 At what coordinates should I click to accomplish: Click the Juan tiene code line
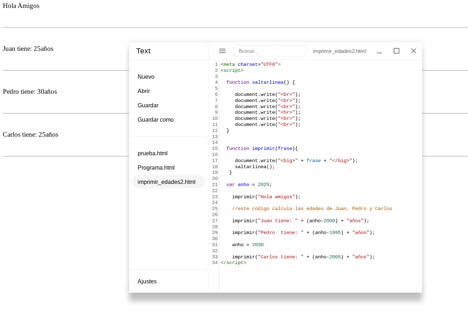point(301,221)
